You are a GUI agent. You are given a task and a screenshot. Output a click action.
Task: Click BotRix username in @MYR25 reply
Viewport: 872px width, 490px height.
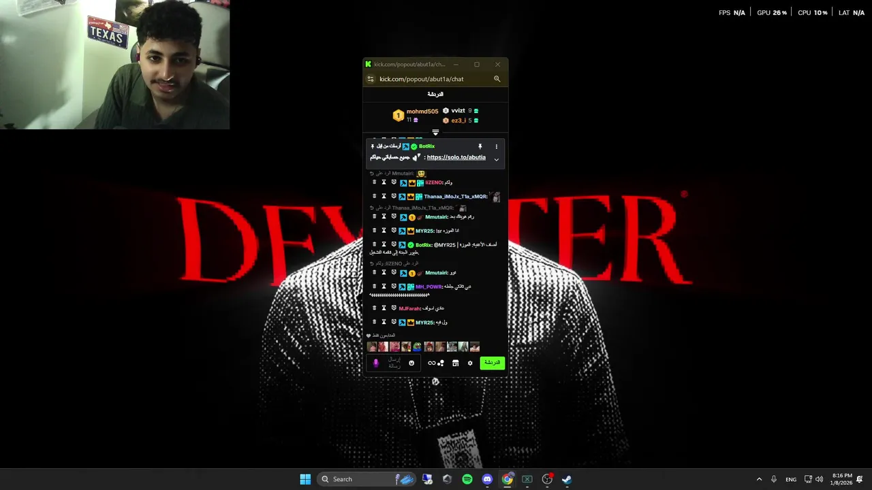pos(423,245)
